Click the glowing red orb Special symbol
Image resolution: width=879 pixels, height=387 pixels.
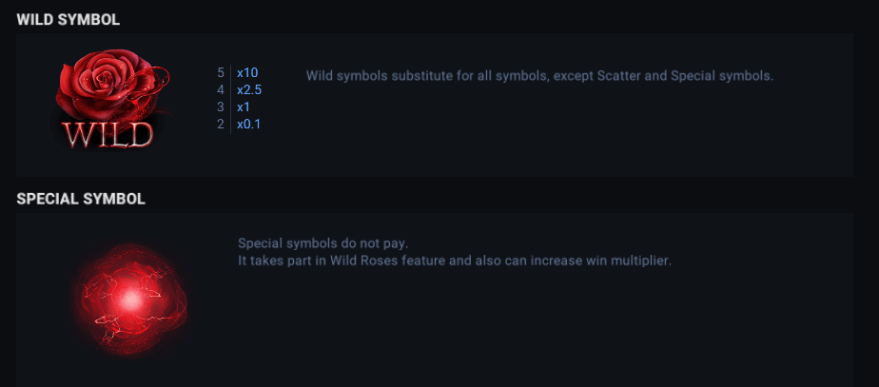[129, 300]
